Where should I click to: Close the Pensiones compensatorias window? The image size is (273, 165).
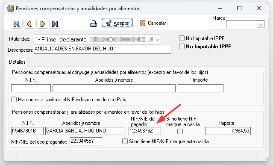click(x=259, y=8)
